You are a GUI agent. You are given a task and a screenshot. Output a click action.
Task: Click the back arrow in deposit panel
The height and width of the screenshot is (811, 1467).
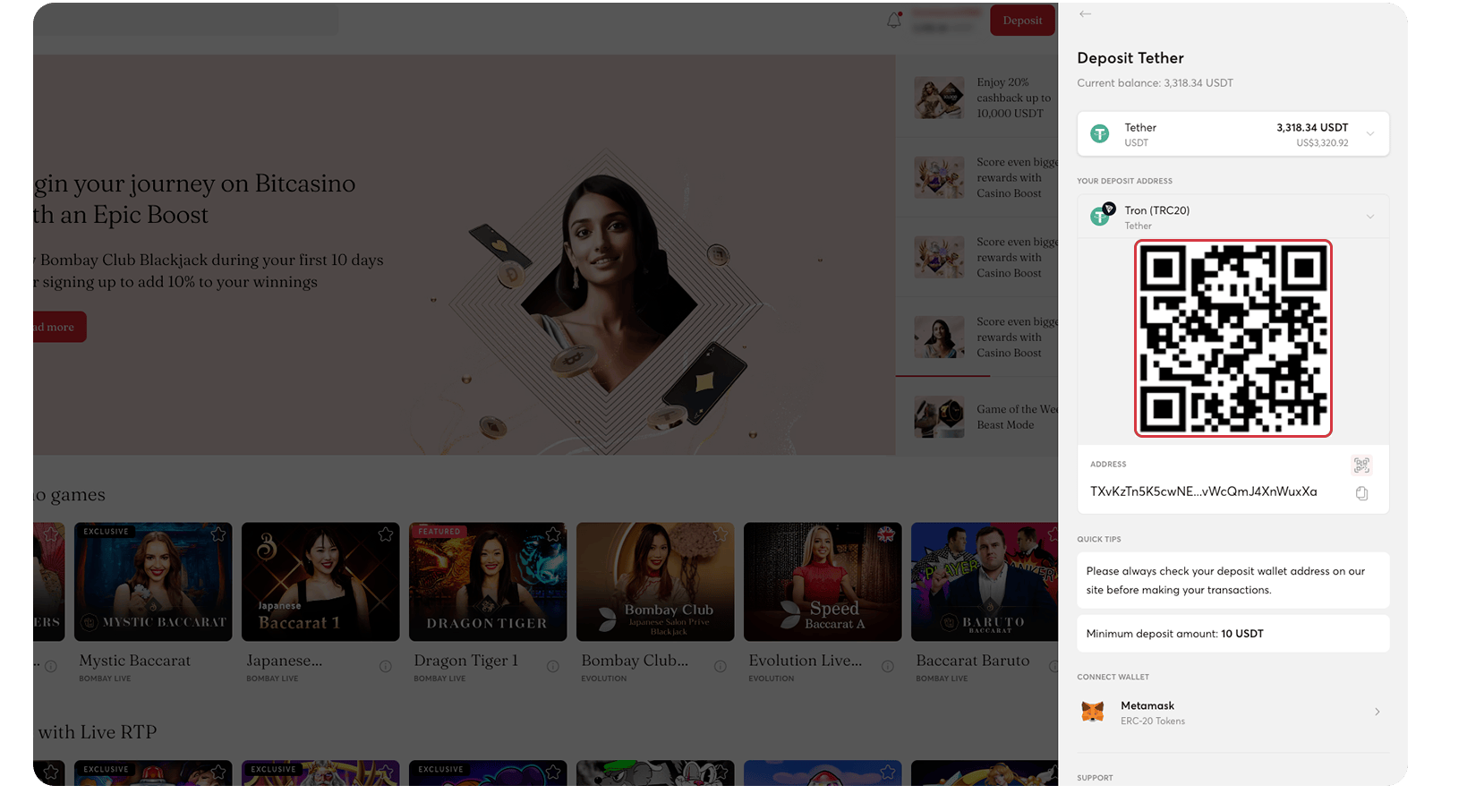1085,14
